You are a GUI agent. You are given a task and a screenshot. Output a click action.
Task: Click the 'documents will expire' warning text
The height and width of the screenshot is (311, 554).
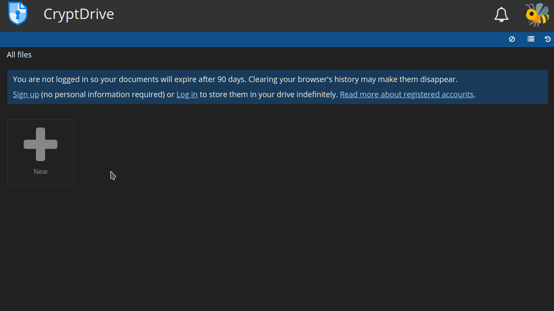click(x=130, y=79)
